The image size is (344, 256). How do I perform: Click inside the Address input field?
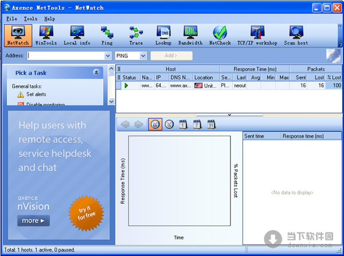66,56
